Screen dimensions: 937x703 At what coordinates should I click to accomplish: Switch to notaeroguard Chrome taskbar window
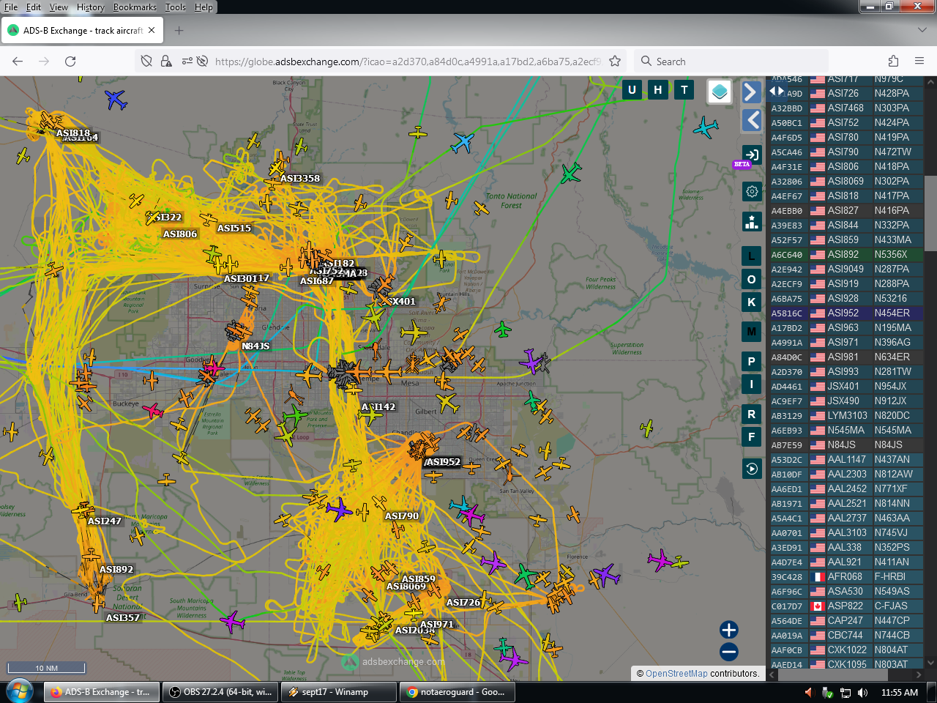point(458,692)
